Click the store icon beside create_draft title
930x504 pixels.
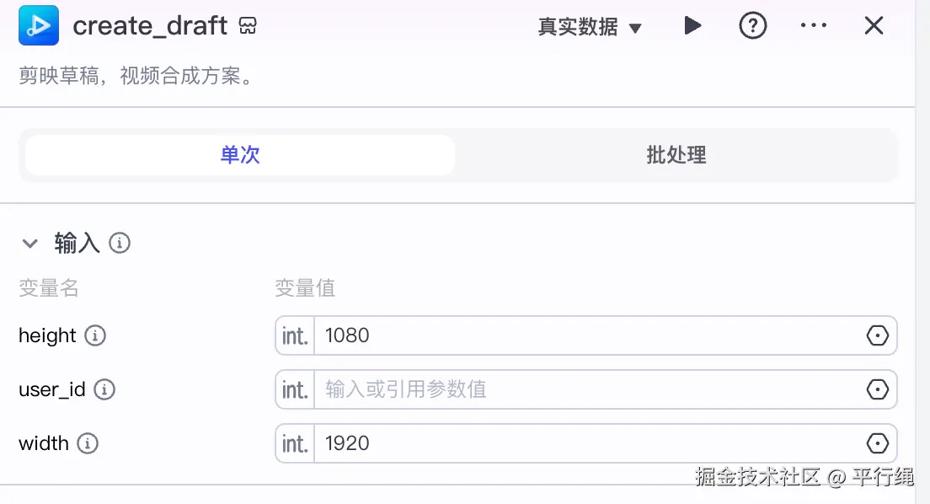[x=248, y=26]
